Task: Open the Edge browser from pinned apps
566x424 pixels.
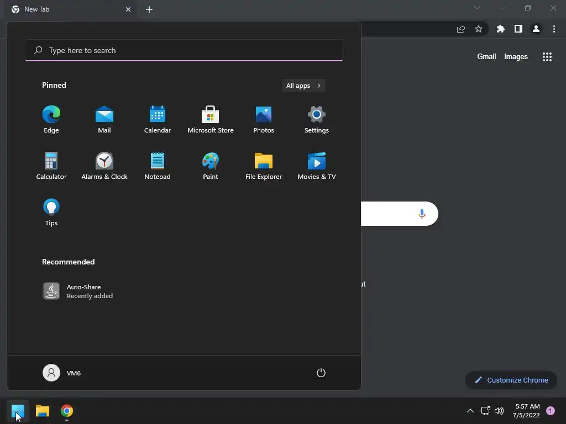Action: 51,120
